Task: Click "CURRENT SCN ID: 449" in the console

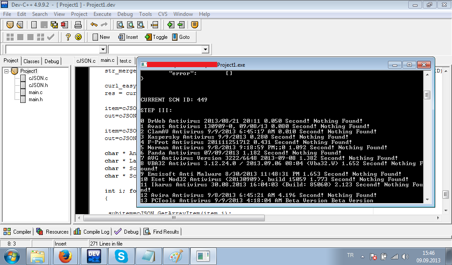Action: click(x=174, y=100)
